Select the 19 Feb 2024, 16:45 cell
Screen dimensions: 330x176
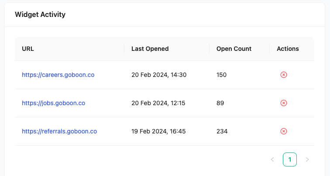[159, 131]
